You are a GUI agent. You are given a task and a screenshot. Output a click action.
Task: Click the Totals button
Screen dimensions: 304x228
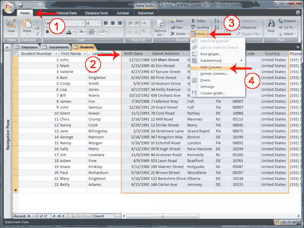[x=198, y=21]
